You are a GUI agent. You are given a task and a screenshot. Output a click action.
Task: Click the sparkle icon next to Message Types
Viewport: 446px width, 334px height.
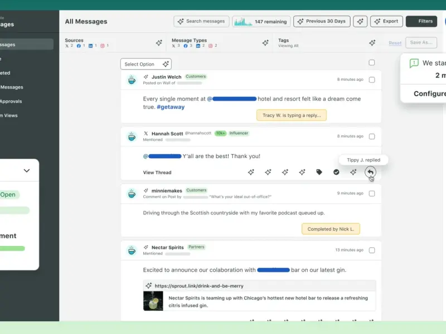tap(265, 43)
